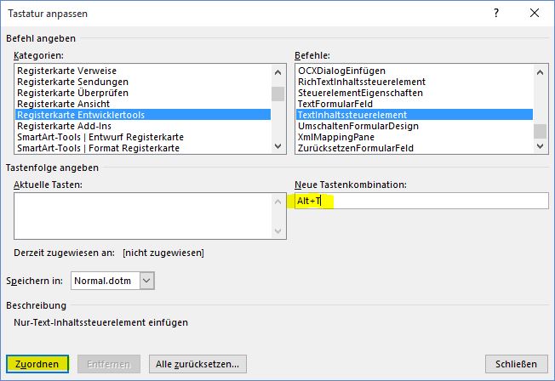Click the Schließen button
The width and height of the screenshot is (555, 381).
[x=516, y=364]
